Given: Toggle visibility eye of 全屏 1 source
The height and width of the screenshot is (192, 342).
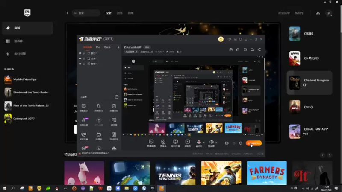Looking at the screenshot, I should click(80, 58).
